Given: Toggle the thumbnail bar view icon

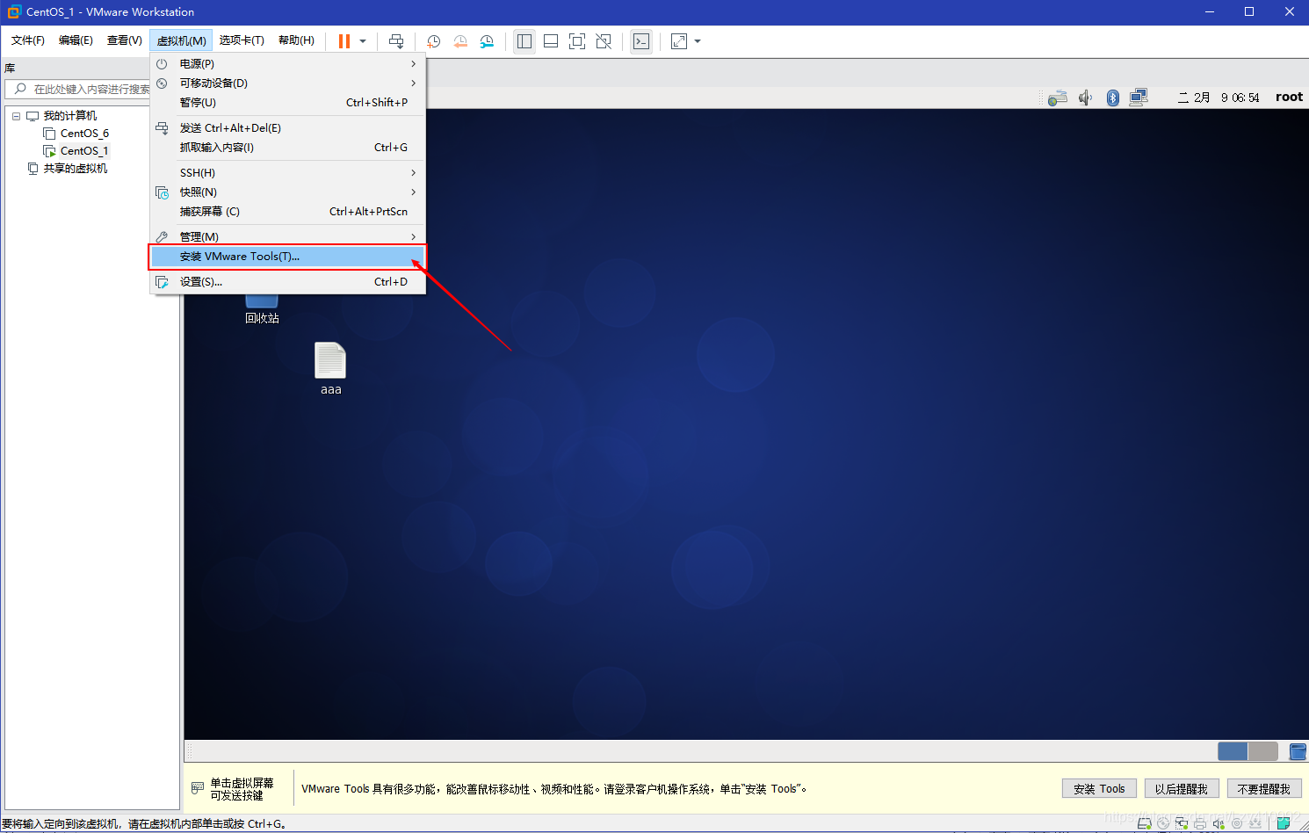Looking at the screenshot, I should pyautogui.click(x=551, y=41).
